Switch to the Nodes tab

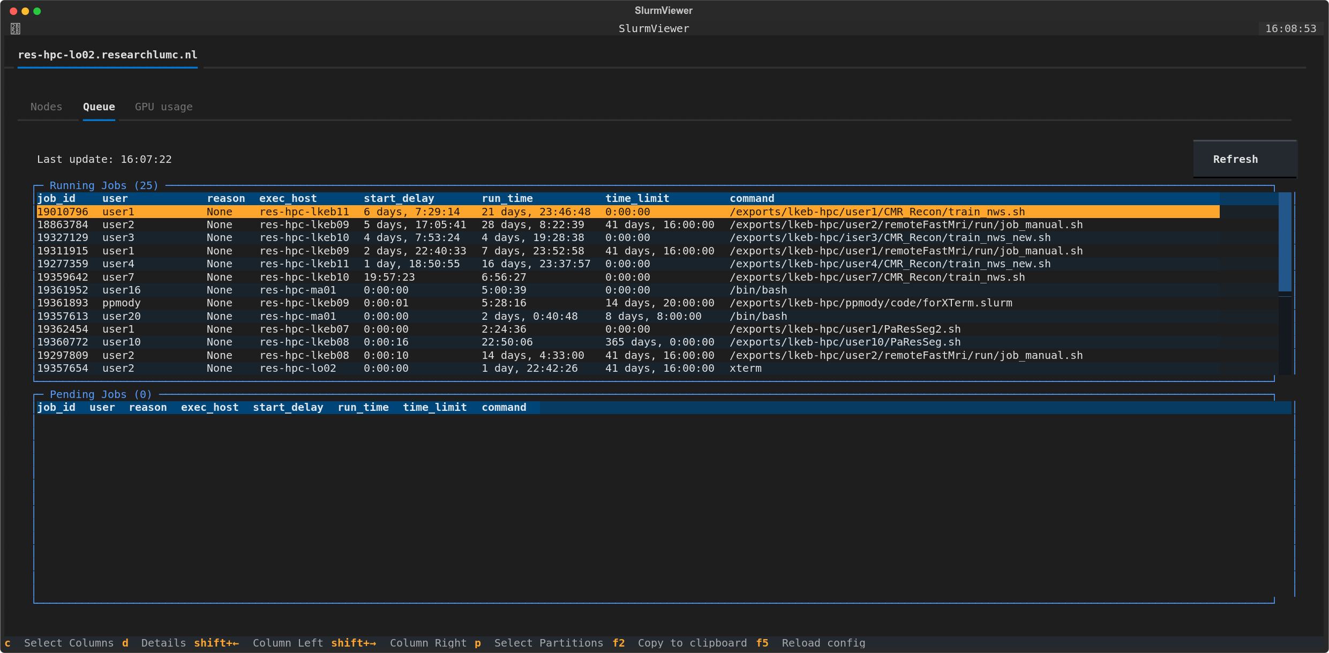(x=46, y=107)
